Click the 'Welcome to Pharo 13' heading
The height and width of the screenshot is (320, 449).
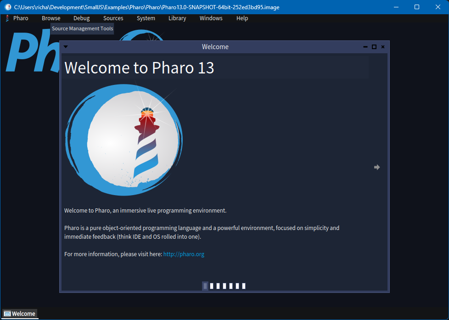139,68
